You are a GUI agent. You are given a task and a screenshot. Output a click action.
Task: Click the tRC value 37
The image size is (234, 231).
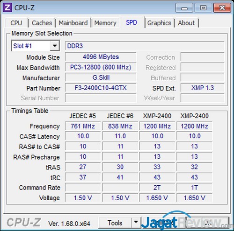(83, 177)
